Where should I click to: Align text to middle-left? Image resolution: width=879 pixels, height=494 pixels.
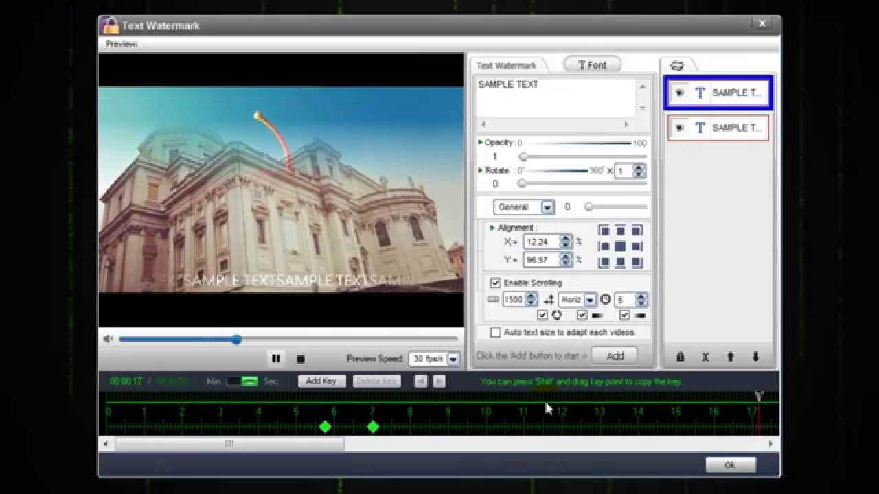604,246
